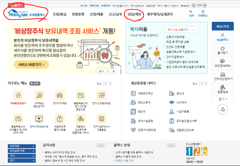Open 원천세 service icon
This screenshot has width=240, height=166.
point(133,111)
